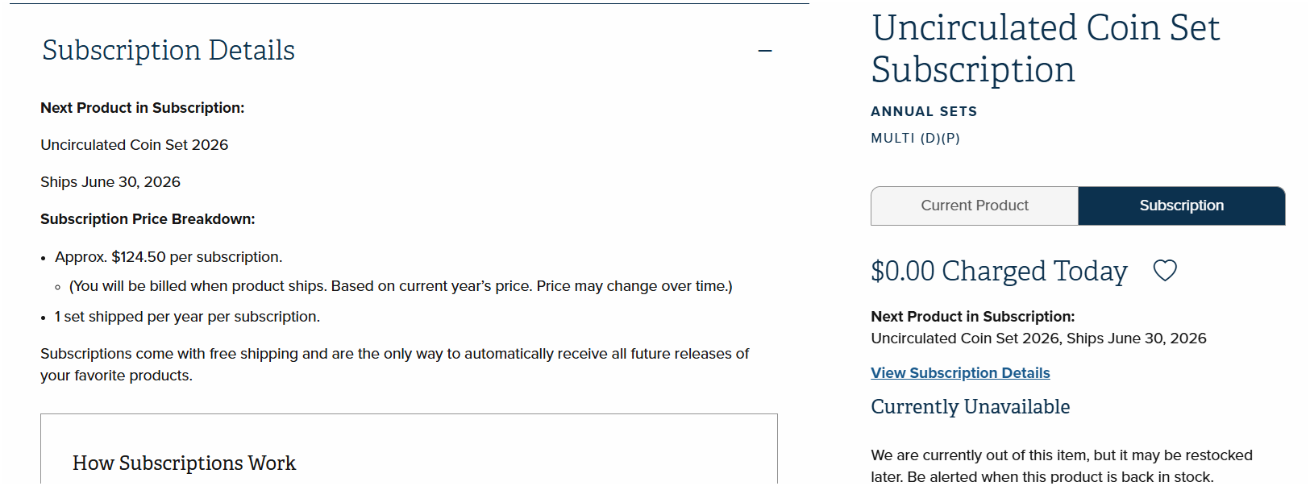Click the billed when product ships note
This screenshot has width=1310, height=486.
point(401,286)
